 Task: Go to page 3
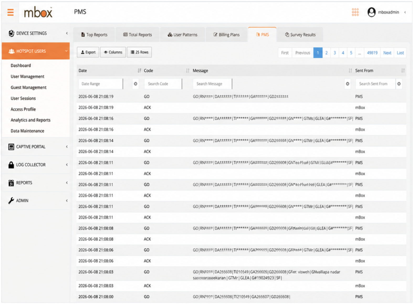pyautogui.click(x=334, y=53)
